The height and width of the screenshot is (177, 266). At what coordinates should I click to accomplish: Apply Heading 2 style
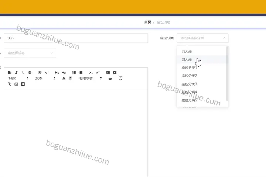pos(64,73)
